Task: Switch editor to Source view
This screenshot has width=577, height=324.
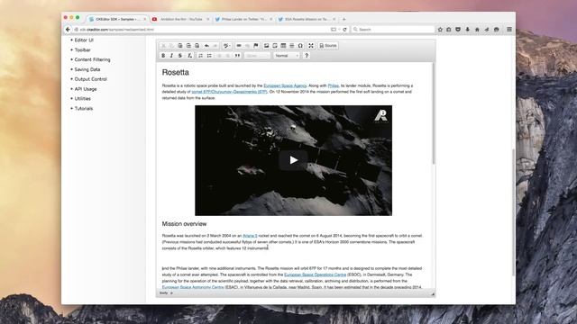Action: tap(328, 46)
